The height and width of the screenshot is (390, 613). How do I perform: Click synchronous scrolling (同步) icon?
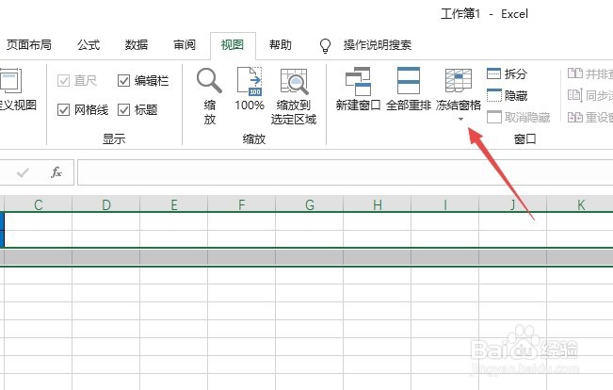(x=575, y=95)
